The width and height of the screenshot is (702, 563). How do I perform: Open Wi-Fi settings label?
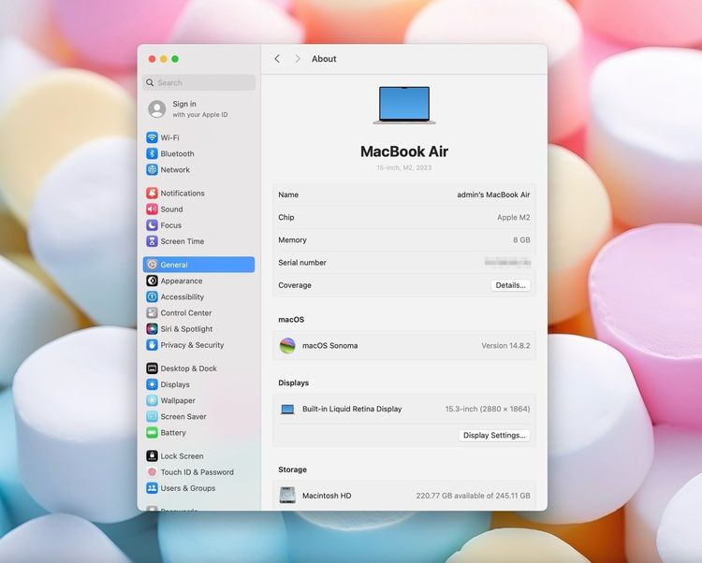tap(169, 137)
